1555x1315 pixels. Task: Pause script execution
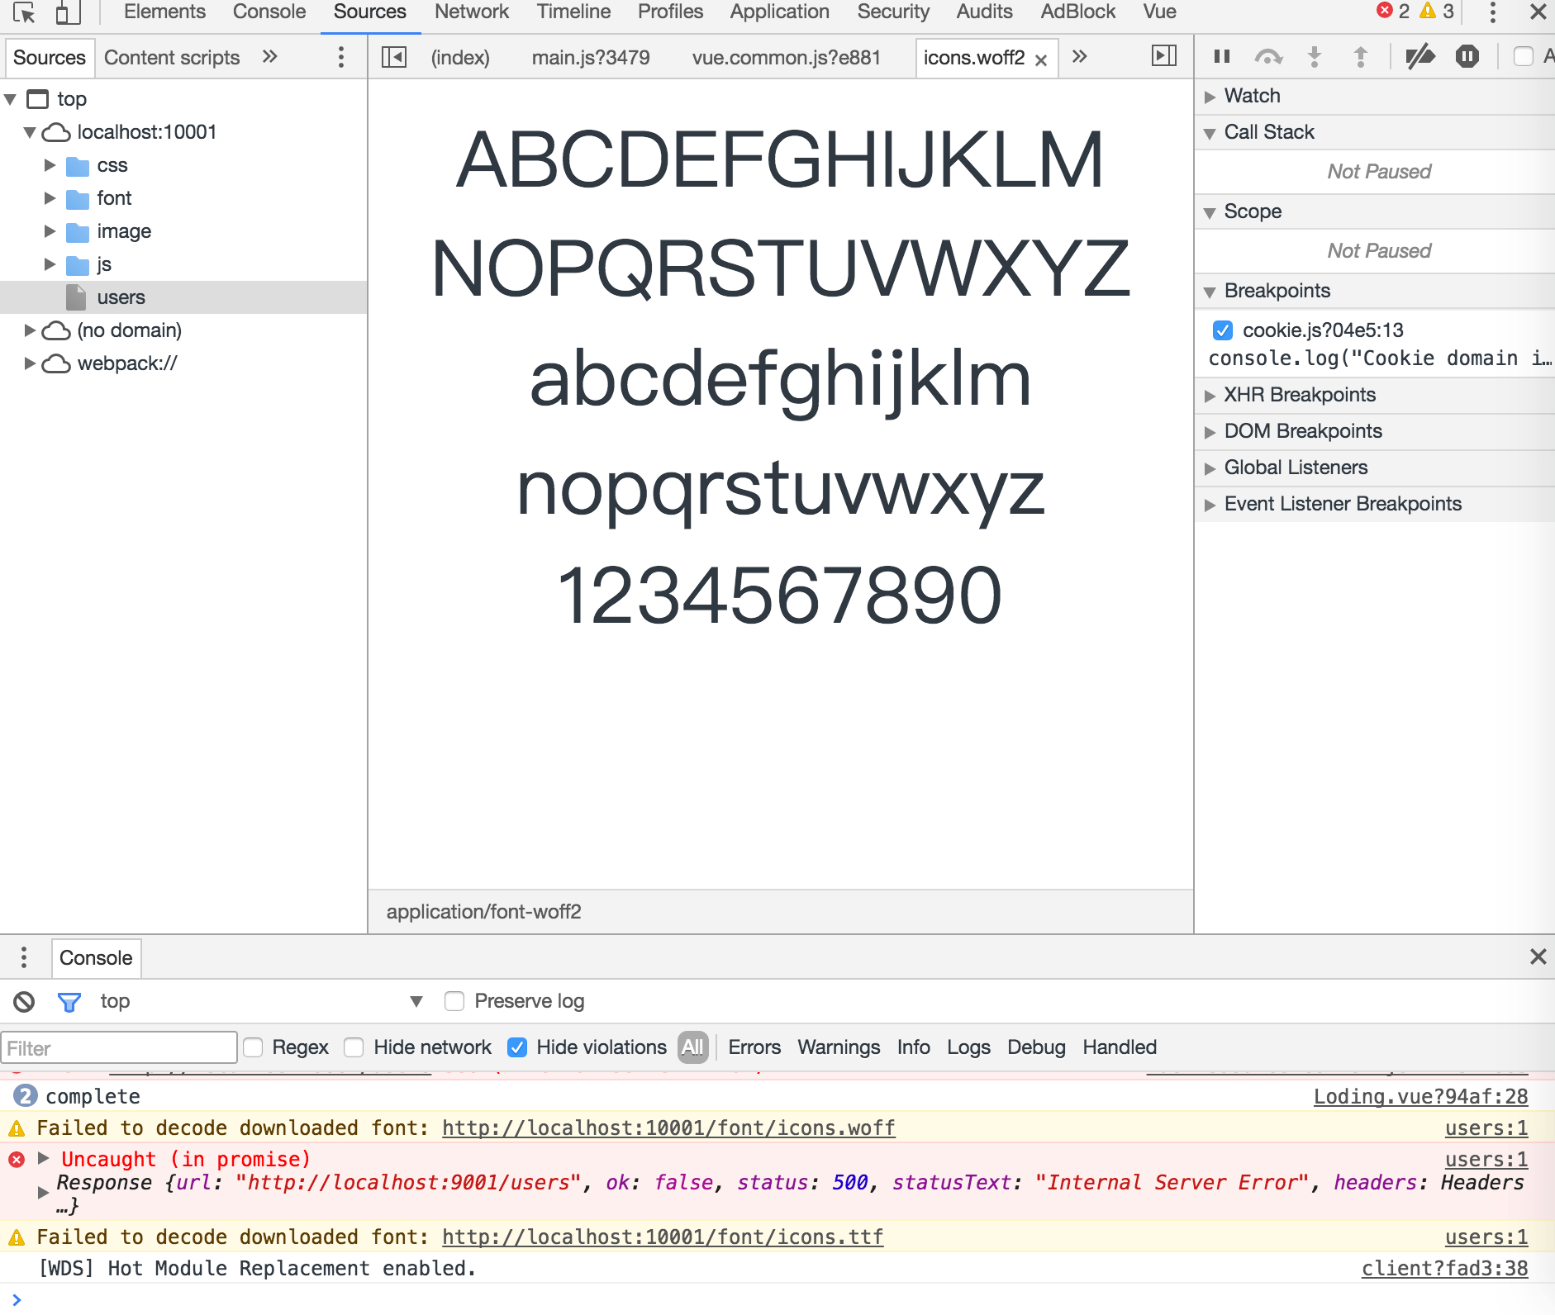pos(1222,56)
